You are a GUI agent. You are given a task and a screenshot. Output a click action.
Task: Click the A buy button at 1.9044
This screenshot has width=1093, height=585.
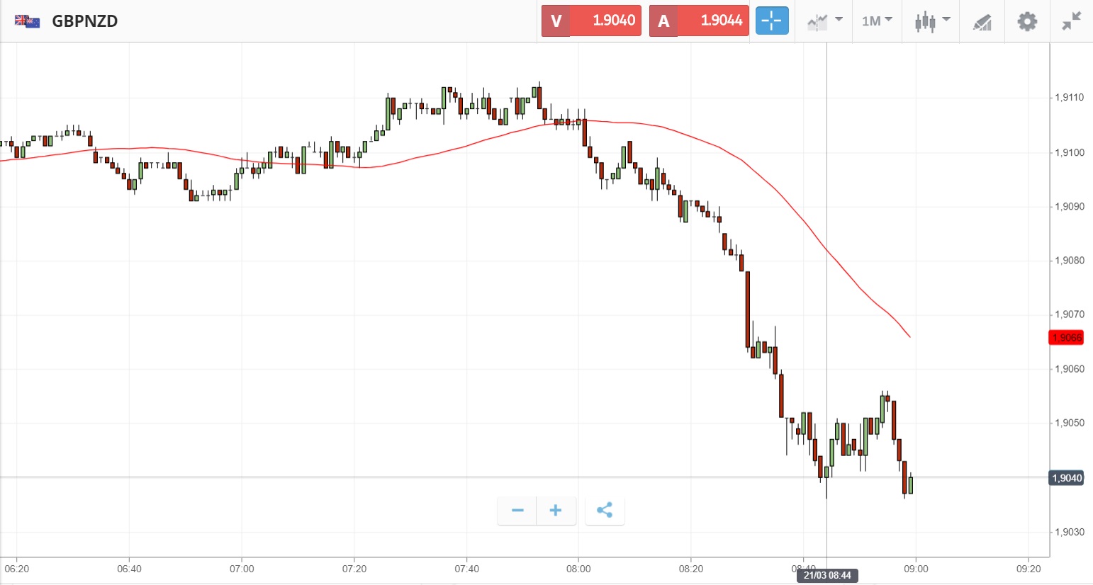pyautogui.click(x=699, y=21)
